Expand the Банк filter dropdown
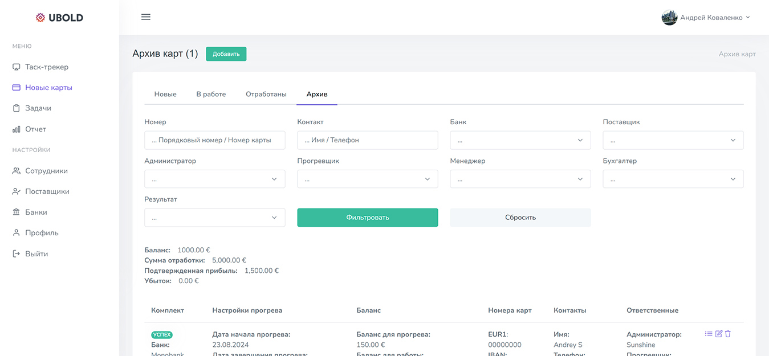The width and height of the screenshot is (769, 356). [520, 140]
